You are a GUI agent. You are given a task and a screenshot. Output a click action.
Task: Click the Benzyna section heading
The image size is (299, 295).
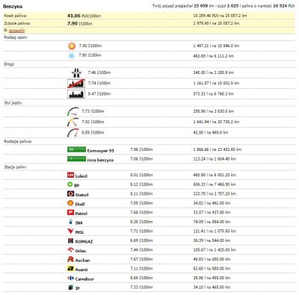click(13, 6)
